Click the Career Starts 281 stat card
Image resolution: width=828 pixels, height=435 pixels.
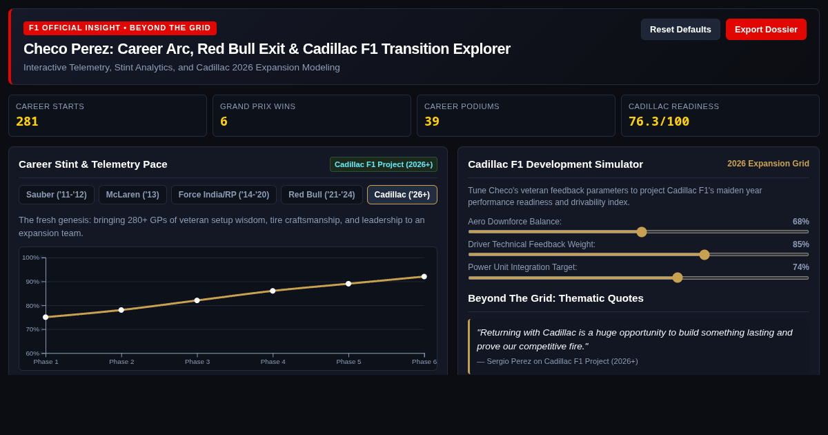(x=108, y=115)
